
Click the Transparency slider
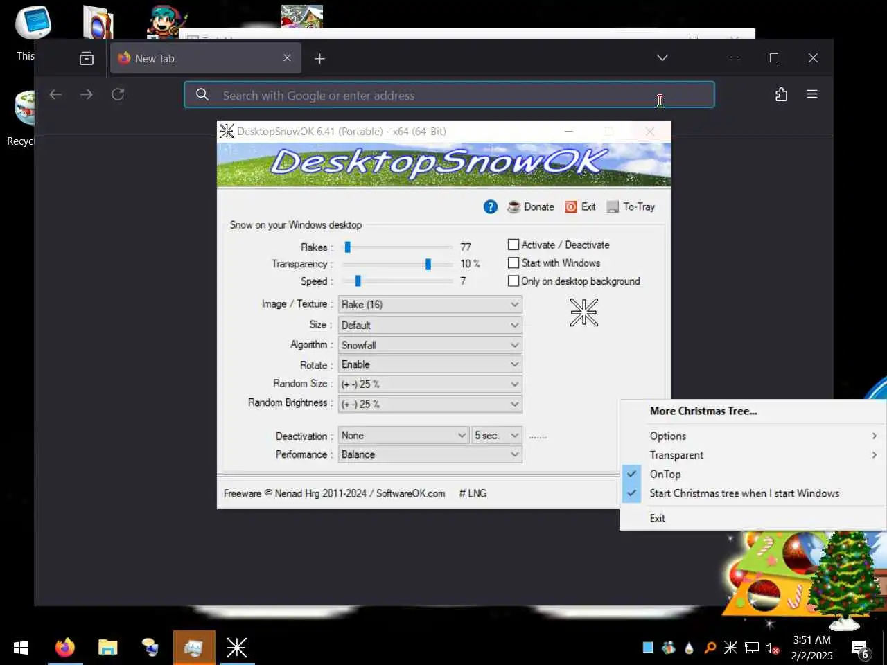click(397, 264)
